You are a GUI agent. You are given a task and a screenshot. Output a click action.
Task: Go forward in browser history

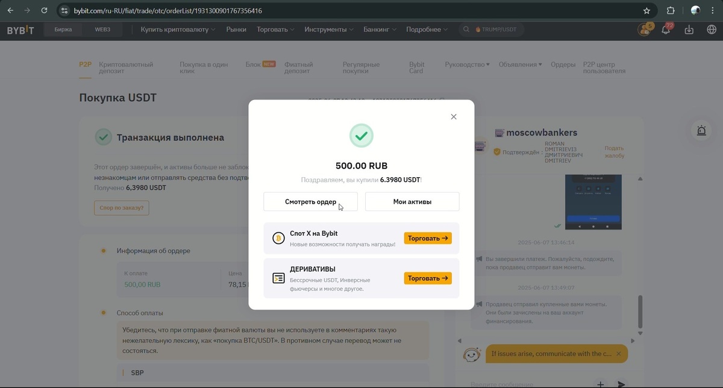[x=27, y=11]
